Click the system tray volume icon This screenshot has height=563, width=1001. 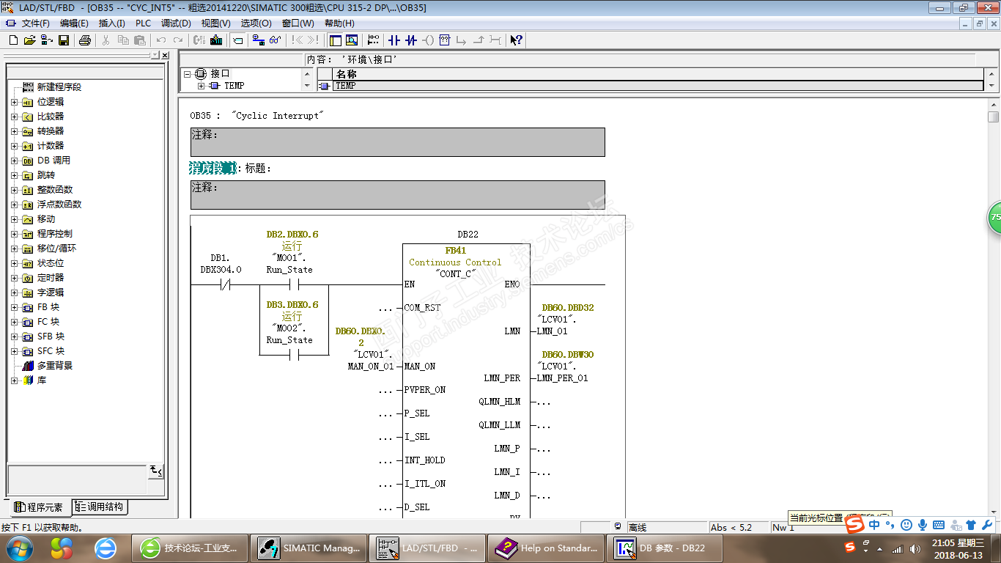[x=915, y=549]
